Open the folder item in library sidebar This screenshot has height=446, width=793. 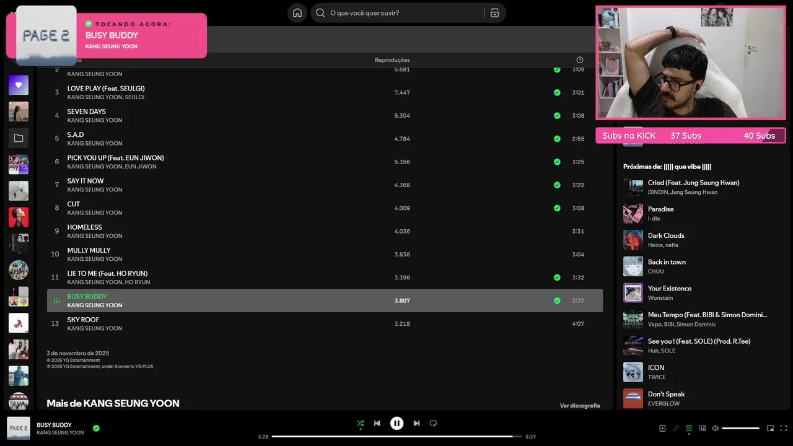pyautogui.click(x=19, y=138)
